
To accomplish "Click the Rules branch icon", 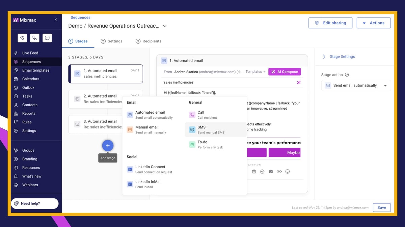I will (16, 122).
